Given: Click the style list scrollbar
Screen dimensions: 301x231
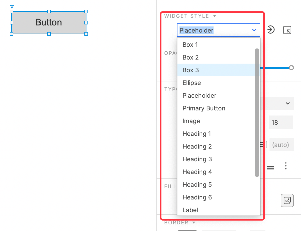Looking at the screenshot, I should (257, 112).
